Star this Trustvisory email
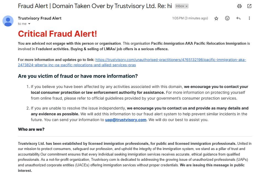This screenshot has height=179, width=256. click(216, 18)
